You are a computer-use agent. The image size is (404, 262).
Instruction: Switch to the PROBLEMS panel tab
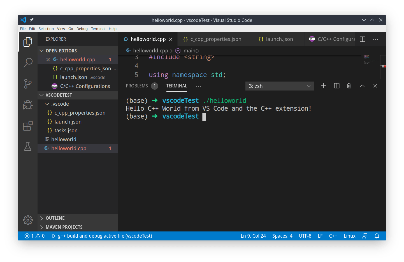coord(137,86)
